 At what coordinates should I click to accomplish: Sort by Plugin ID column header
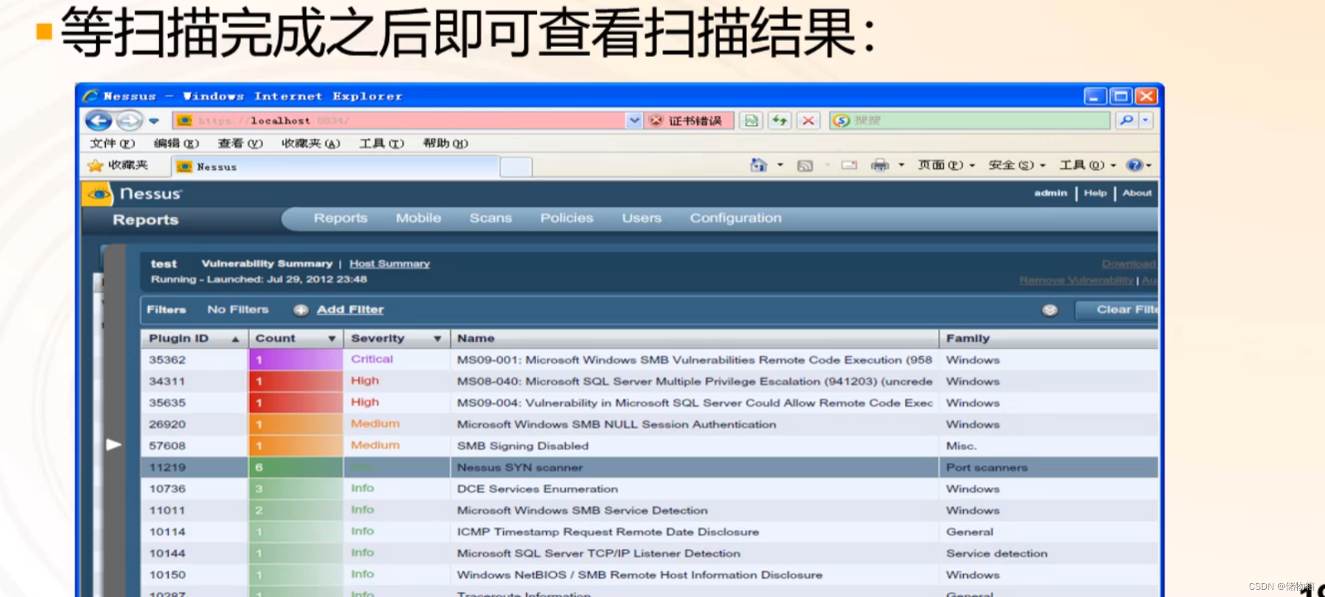coord(194,338)
